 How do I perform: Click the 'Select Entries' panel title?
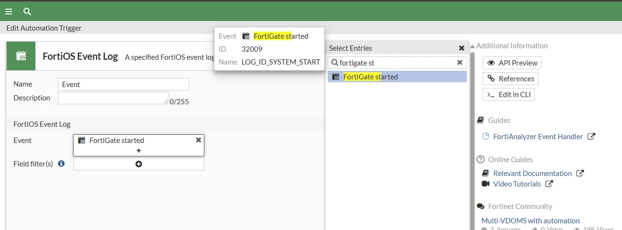coord(351,48)
